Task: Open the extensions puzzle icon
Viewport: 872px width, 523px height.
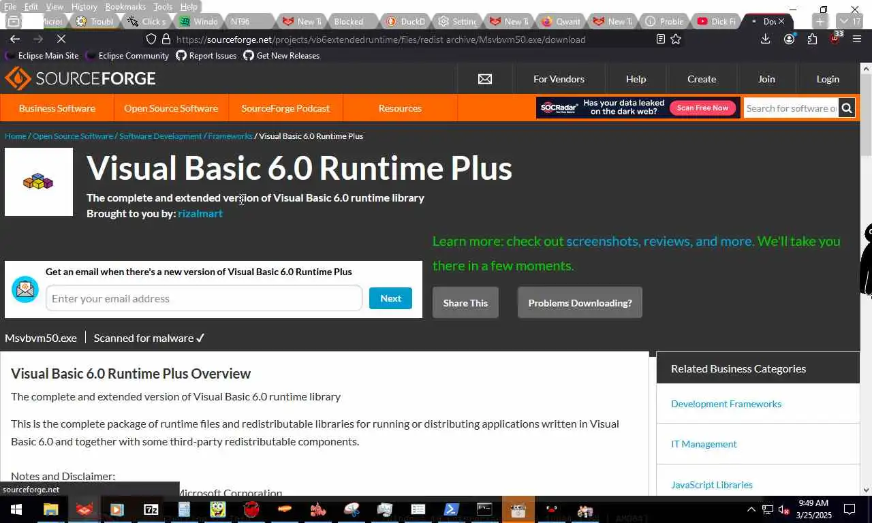Action: tap(812, 39)
